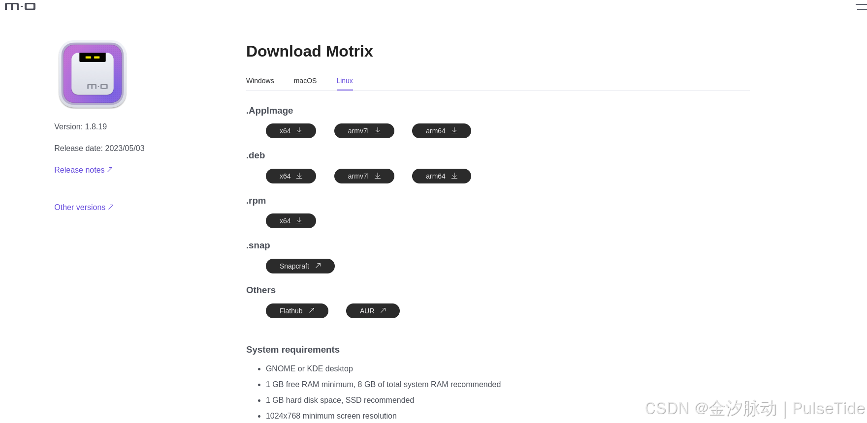Open the hamburger menu at top right

tap(862, 7)
